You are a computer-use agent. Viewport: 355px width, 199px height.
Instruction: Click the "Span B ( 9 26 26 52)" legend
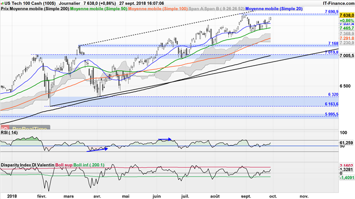[224, 9]
